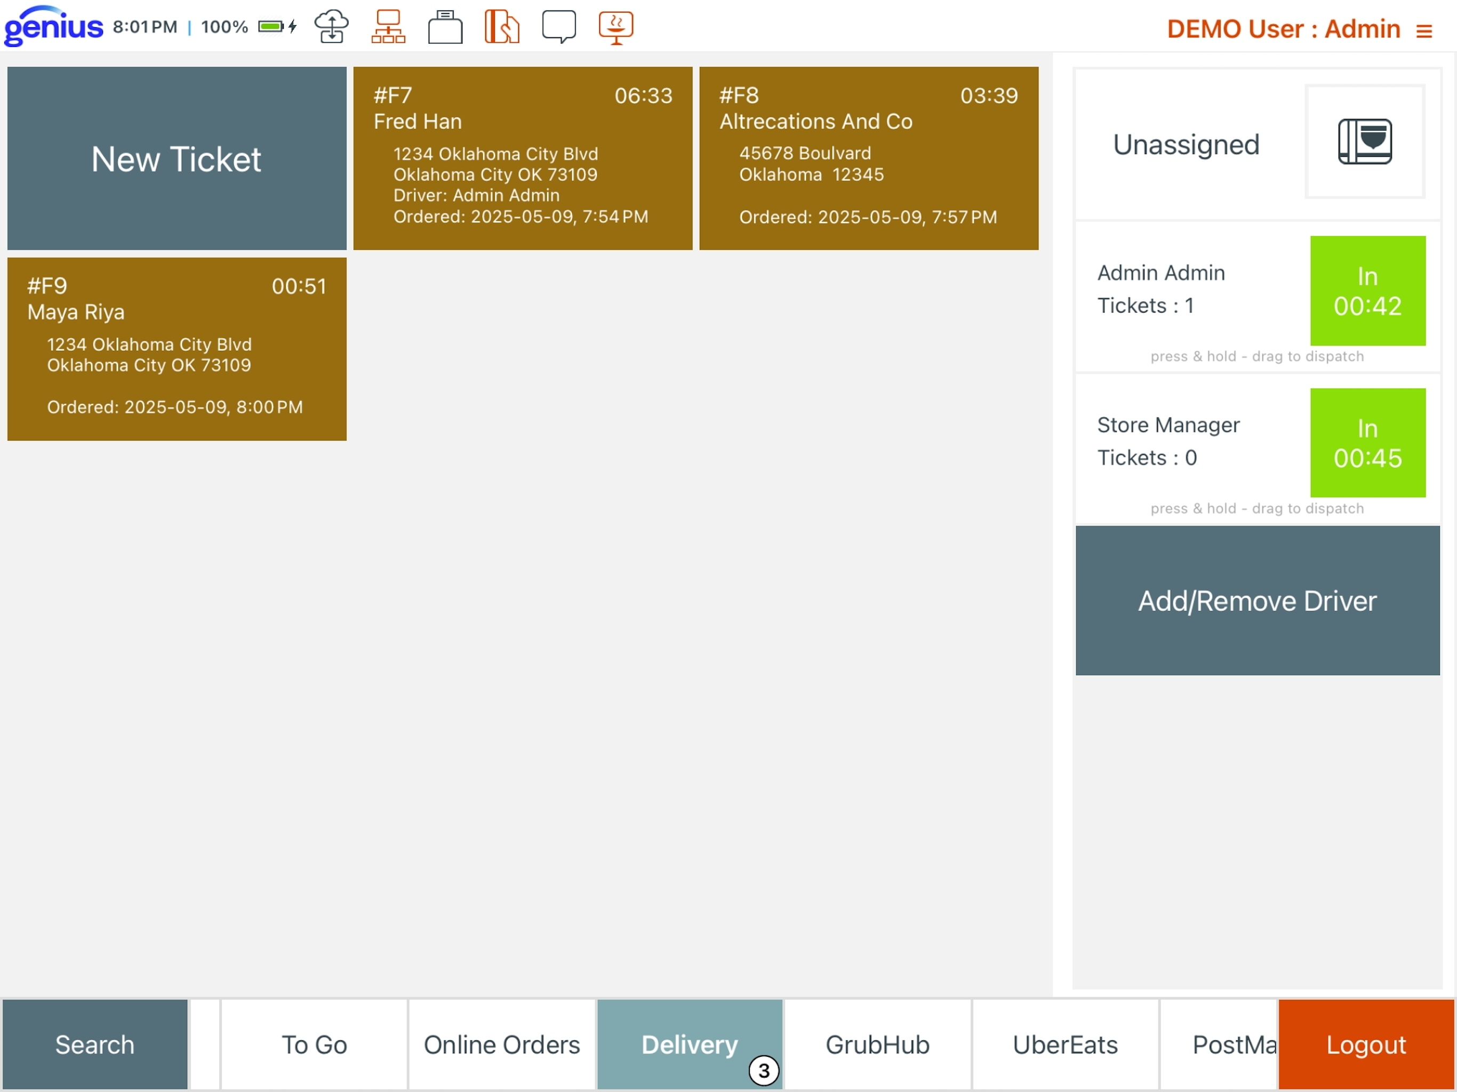Log out with the Logout button
The height and width of the screenshot is (1092, 1457).
[x=1365, y=1045]
